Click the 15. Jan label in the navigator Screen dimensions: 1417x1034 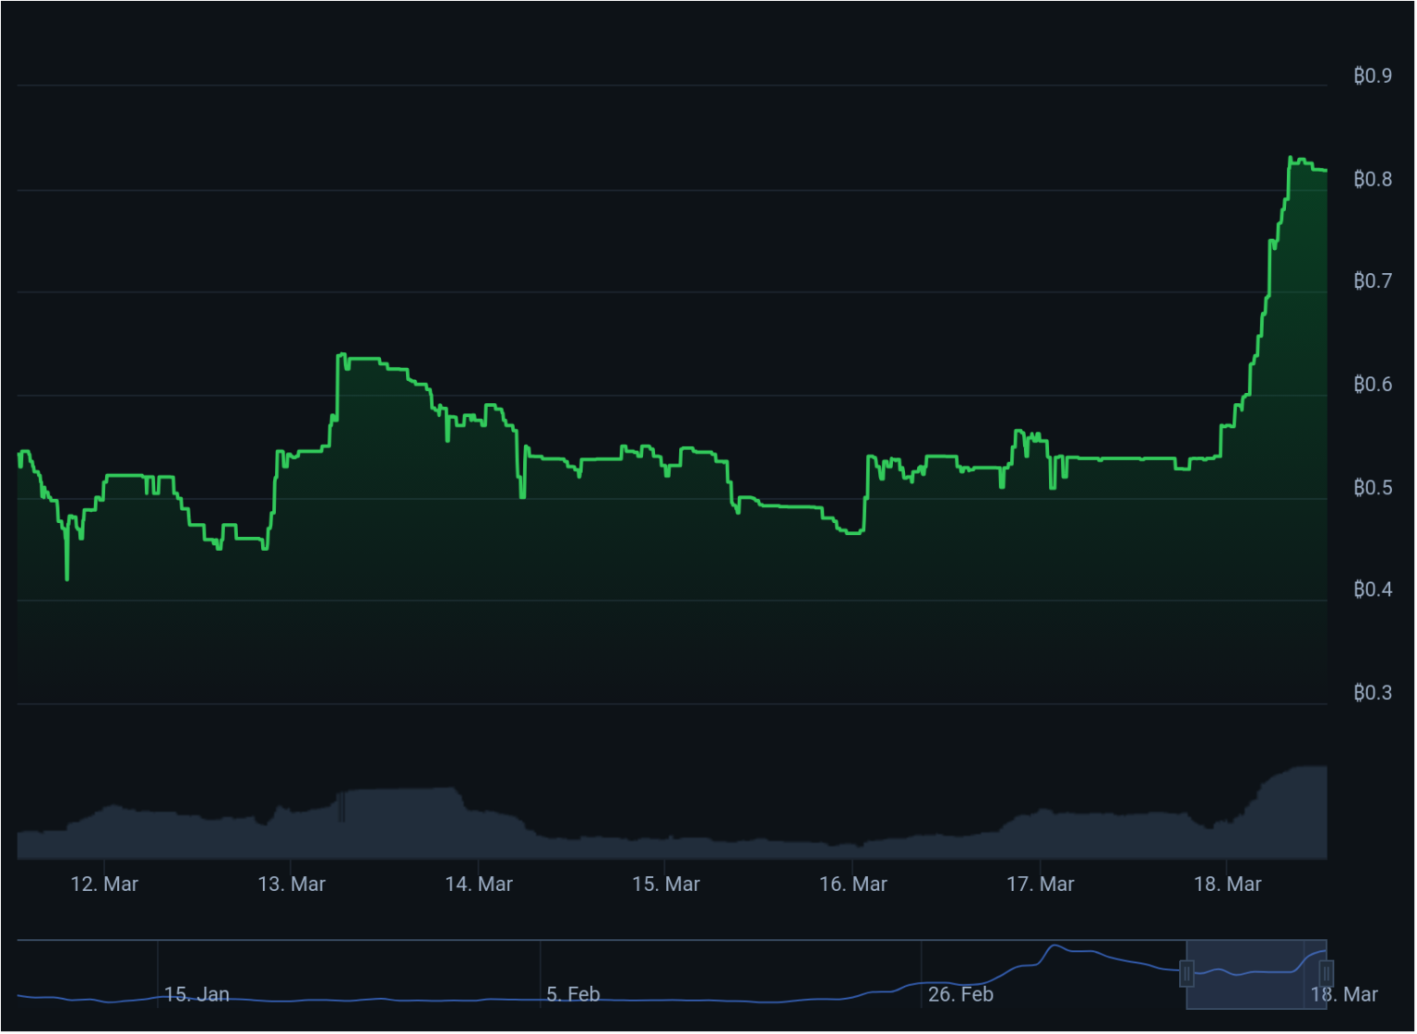196,994
